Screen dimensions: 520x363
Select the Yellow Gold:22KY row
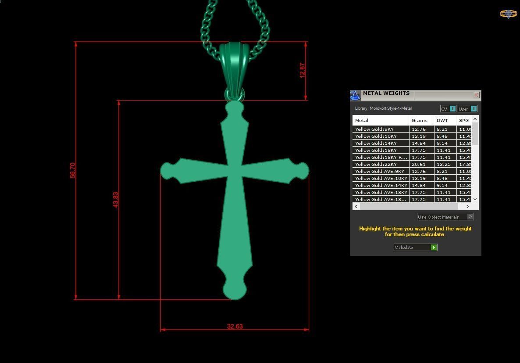412,164
